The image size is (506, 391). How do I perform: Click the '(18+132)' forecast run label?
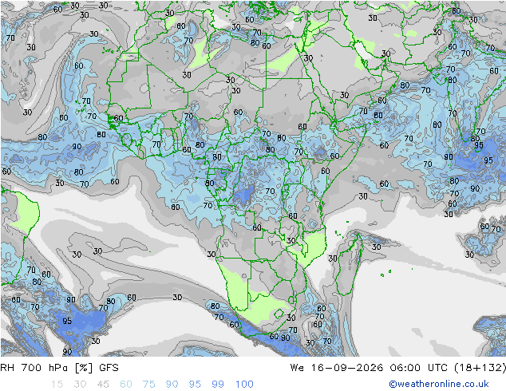480,367
